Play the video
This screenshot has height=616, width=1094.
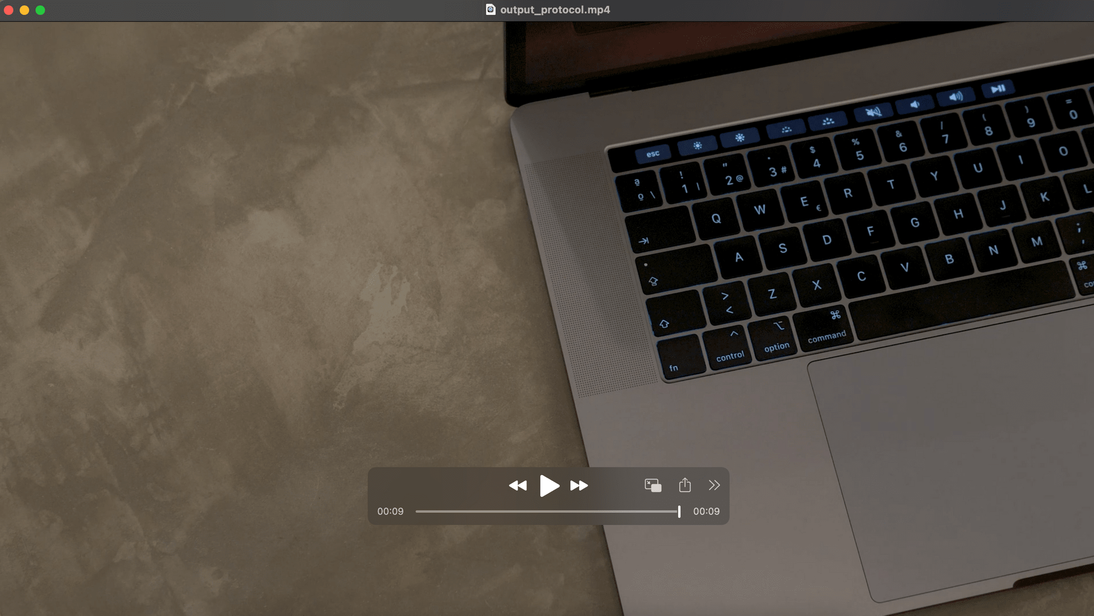click(x=549, y=485)
